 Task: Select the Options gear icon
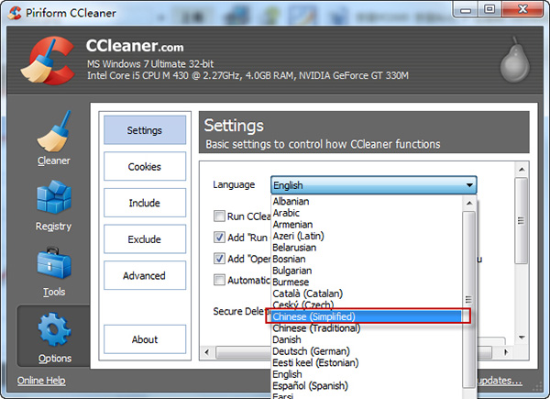click(x=53, y=330)
